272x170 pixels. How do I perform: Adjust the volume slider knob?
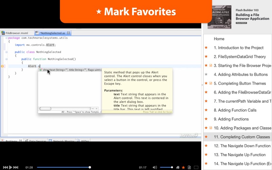tap(172, 167)
